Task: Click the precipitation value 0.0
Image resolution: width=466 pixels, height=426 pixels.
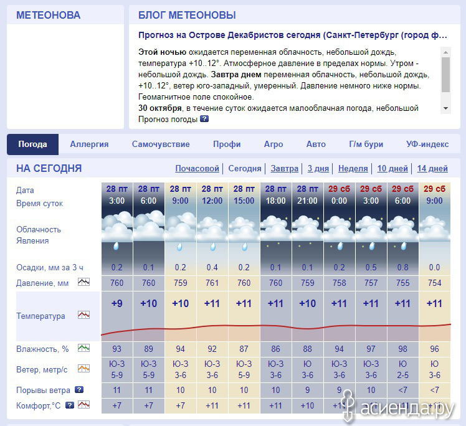Action: click(x=434, y=267)
